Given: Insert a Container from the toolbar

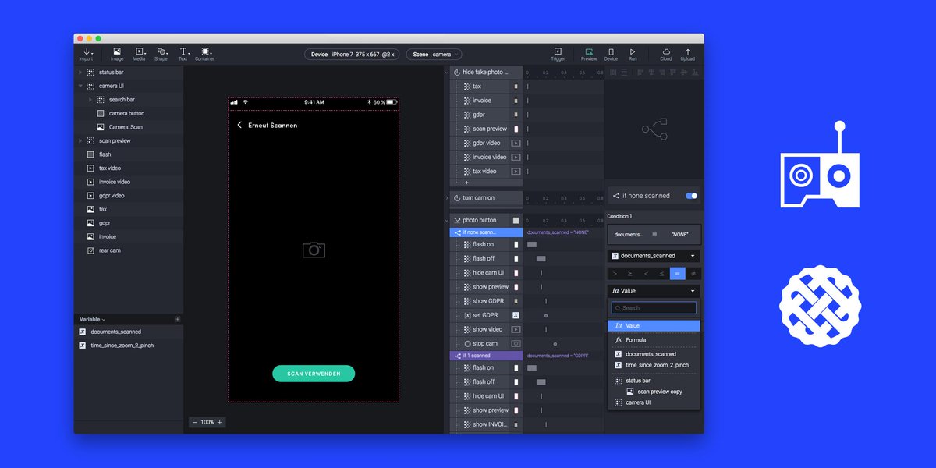Looking at the screenshot, I should [x=205, y=53].
